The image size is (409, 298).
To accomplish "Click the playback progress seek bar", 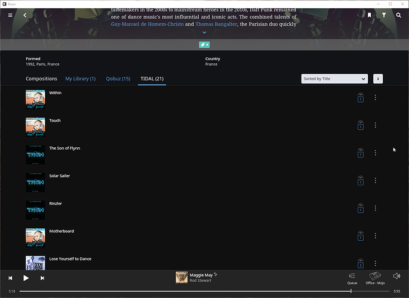I will [204, 291].
